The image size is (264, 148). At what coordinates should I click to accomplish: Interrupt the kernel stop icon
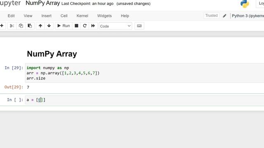click(76, 25)
